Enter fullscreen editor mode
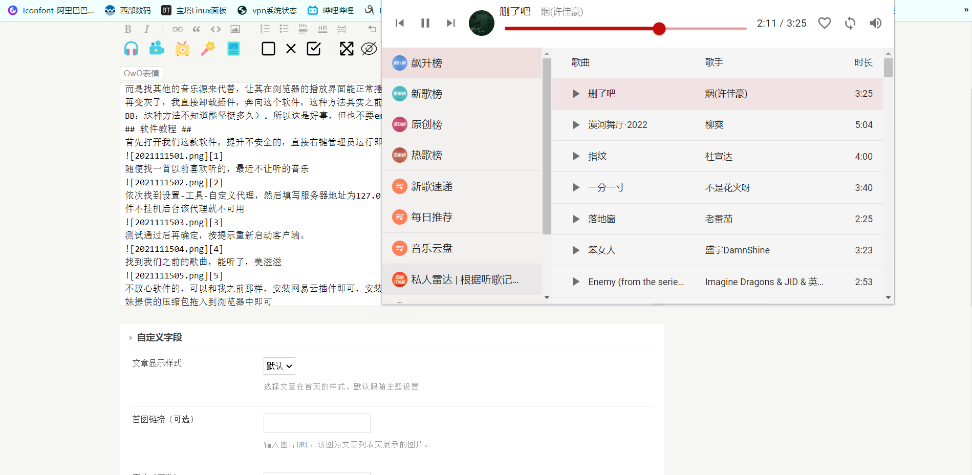972x475 pixels. pos(347,49)
